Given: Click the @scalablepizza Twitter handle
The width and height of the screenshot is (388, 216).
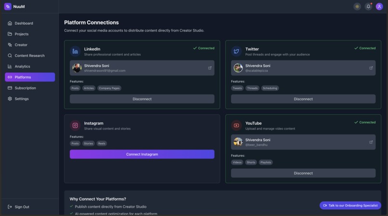Looking at the screenshot, I should tap(257, 70).
